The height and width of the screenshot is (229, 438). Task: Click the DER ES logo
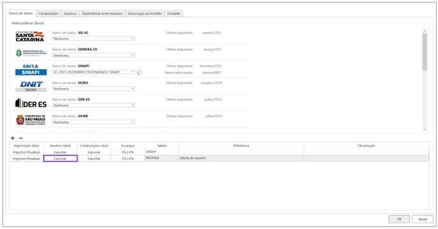pyautogui.click(x=31, y=103)
